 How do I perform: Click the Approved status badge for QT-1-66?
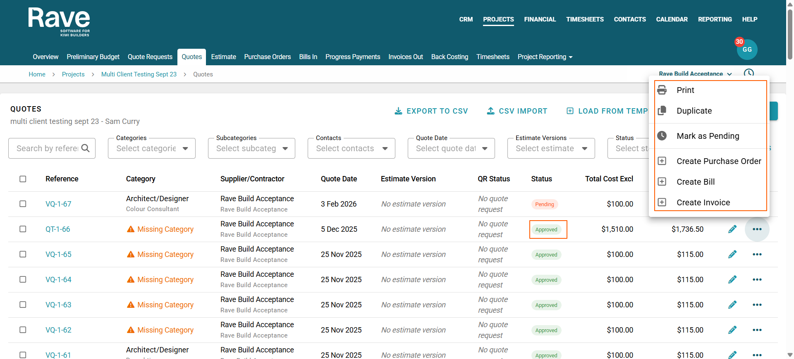click(x=546, y=230)
